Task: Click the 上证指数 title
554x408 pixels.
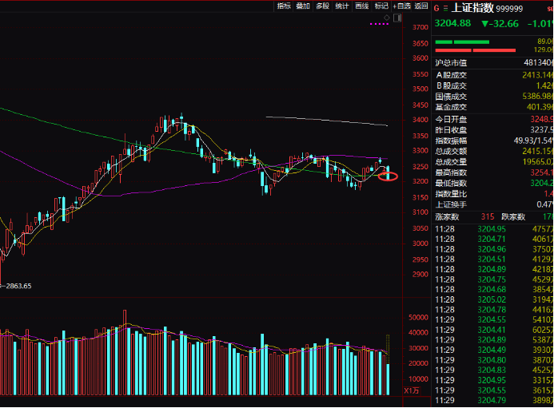Action: [472, 8]
